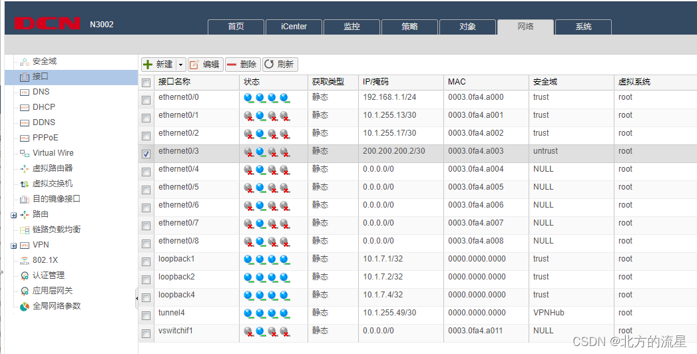Switch to the 监控 tab
This screenshot has width=697, height=354.
351,27
